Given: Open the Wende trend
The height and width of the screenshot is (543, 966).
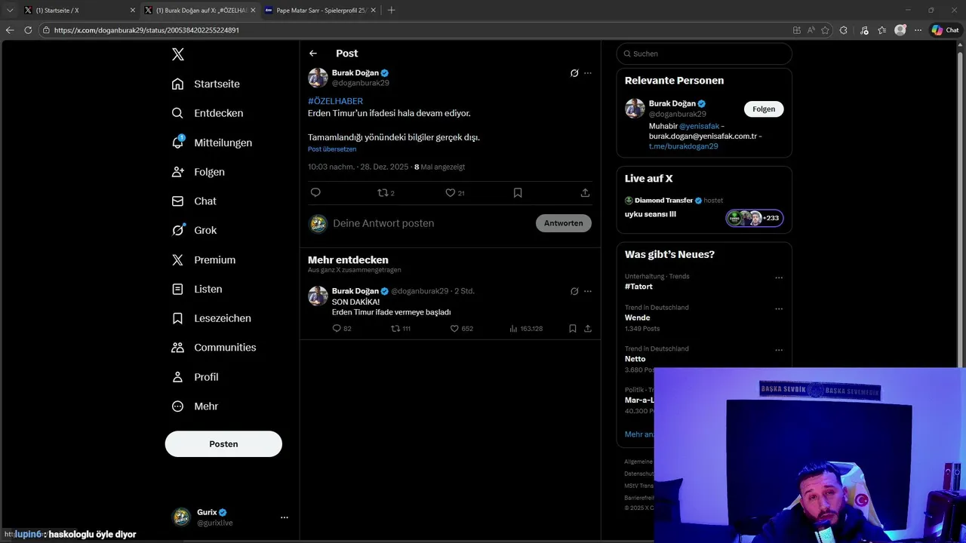Looking at the screenshot, I should click(638, 318).
